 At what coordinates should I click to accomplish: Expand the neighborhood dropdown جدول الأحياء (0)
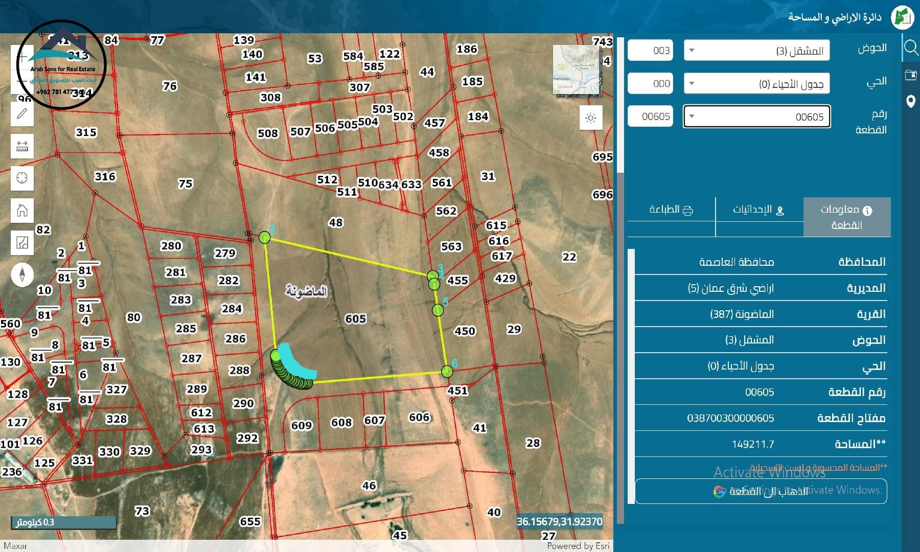pos(756,84)
